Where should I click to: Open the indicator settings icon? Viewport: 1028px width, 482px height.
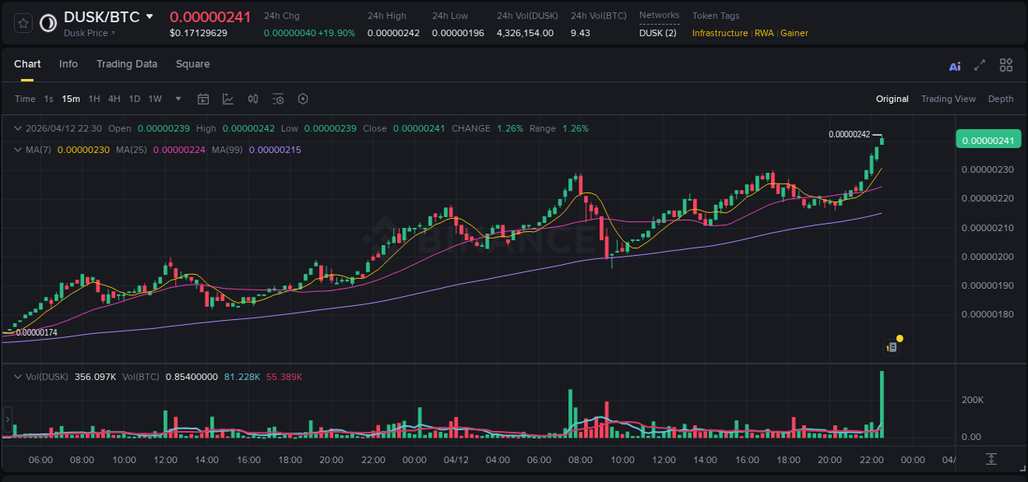[x=278, y=99]
